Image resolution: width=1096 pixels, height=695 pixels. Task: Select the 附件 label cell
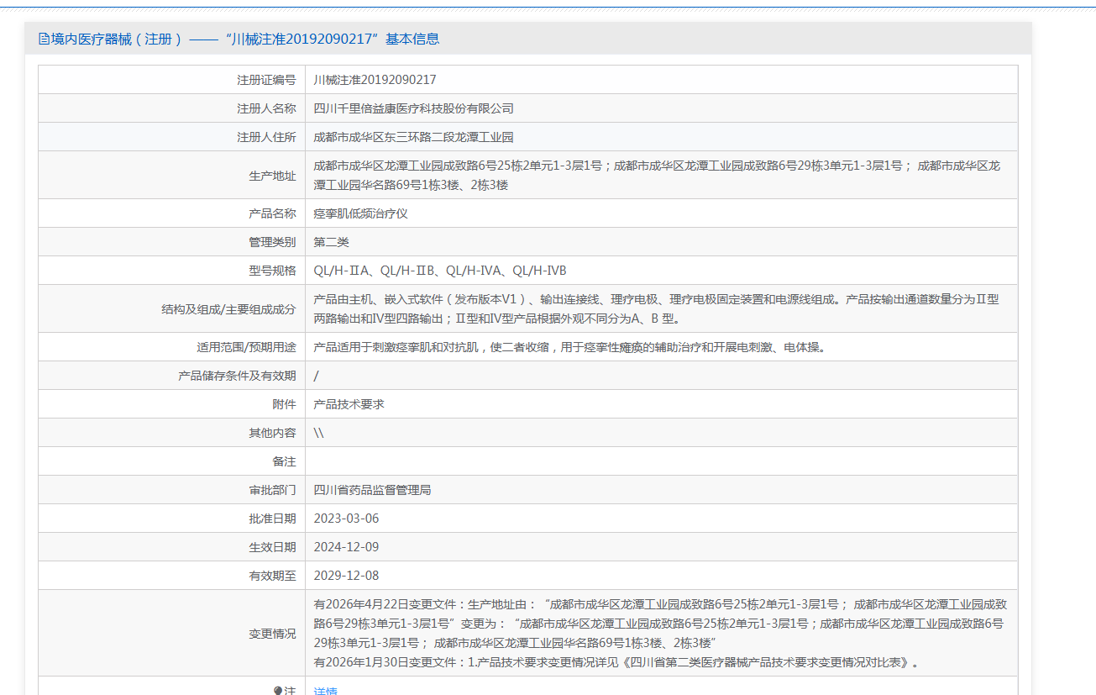point(171,404)
